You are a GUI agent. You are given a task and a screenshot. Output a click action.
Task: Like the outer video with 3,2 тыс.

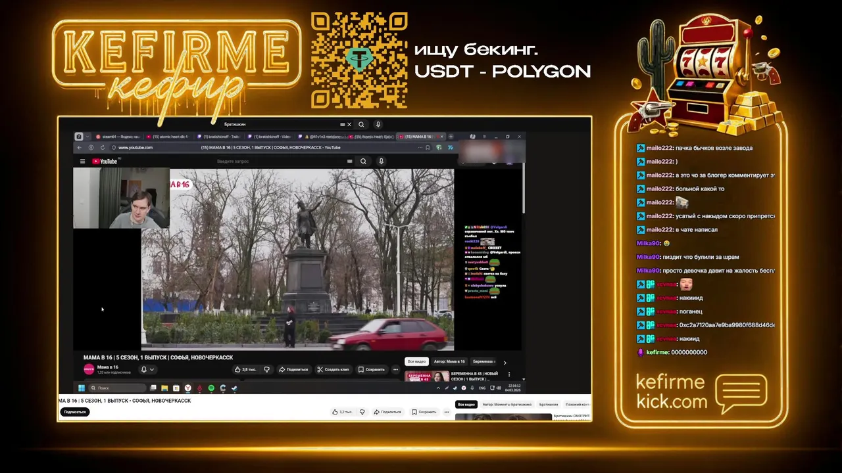pyautogui.click(x=342, y=412)
